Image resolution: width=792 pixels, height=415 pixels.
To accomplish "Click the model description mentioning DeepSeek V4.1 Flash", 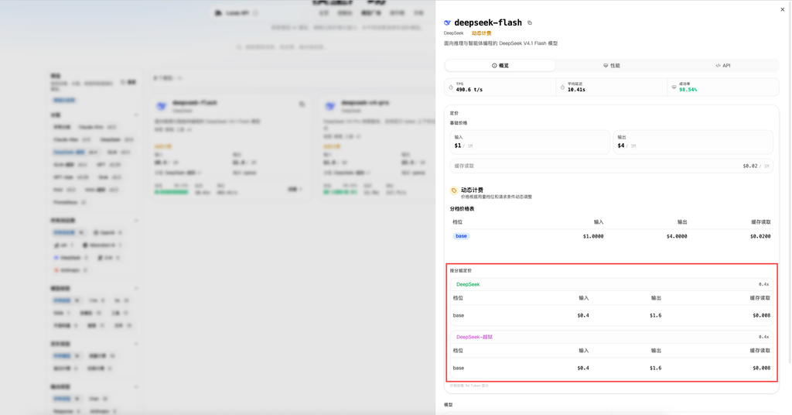I will click(x=500, y=43).
